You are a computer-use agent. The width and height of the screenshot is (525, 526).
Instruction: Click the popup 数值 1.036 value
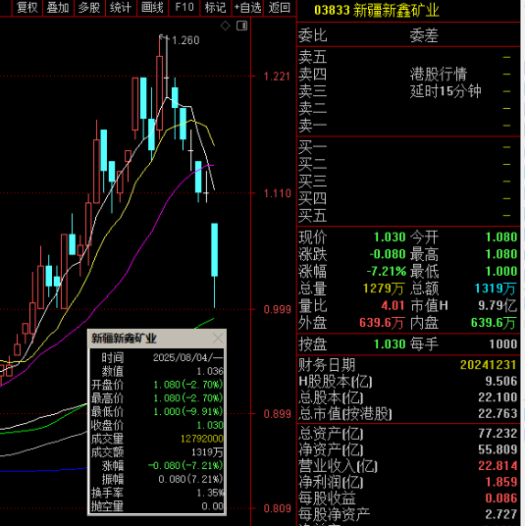[x=210, y=371]
